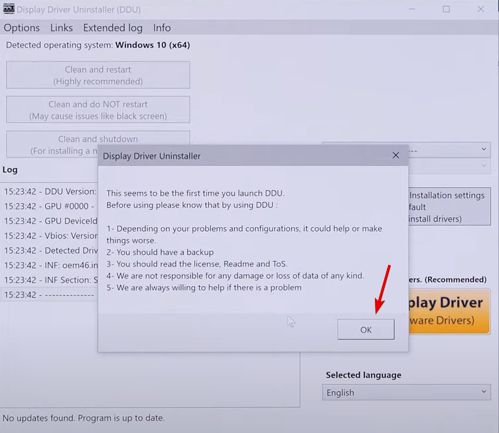This screenshot has width=499, height=433.
Task: Click dialog line 'You should have a backup'
Action: pos(160,252)
